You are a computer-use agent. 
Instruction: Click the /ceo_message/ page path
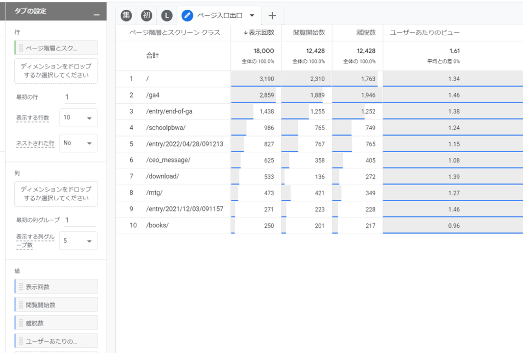pyautogui.click(x=168, y=160)
